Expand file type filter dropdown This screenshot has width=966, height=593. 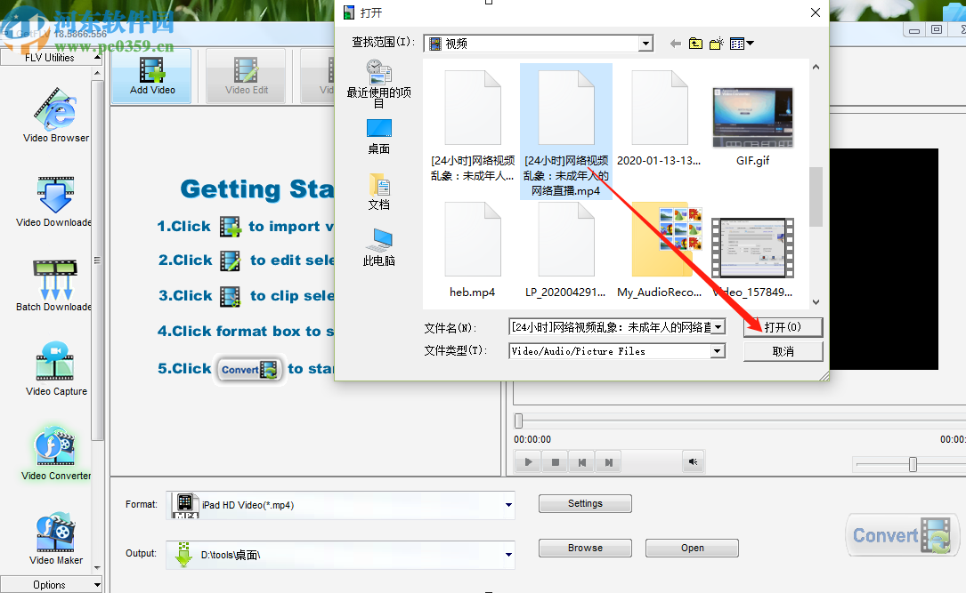click(x=717, y=351)
